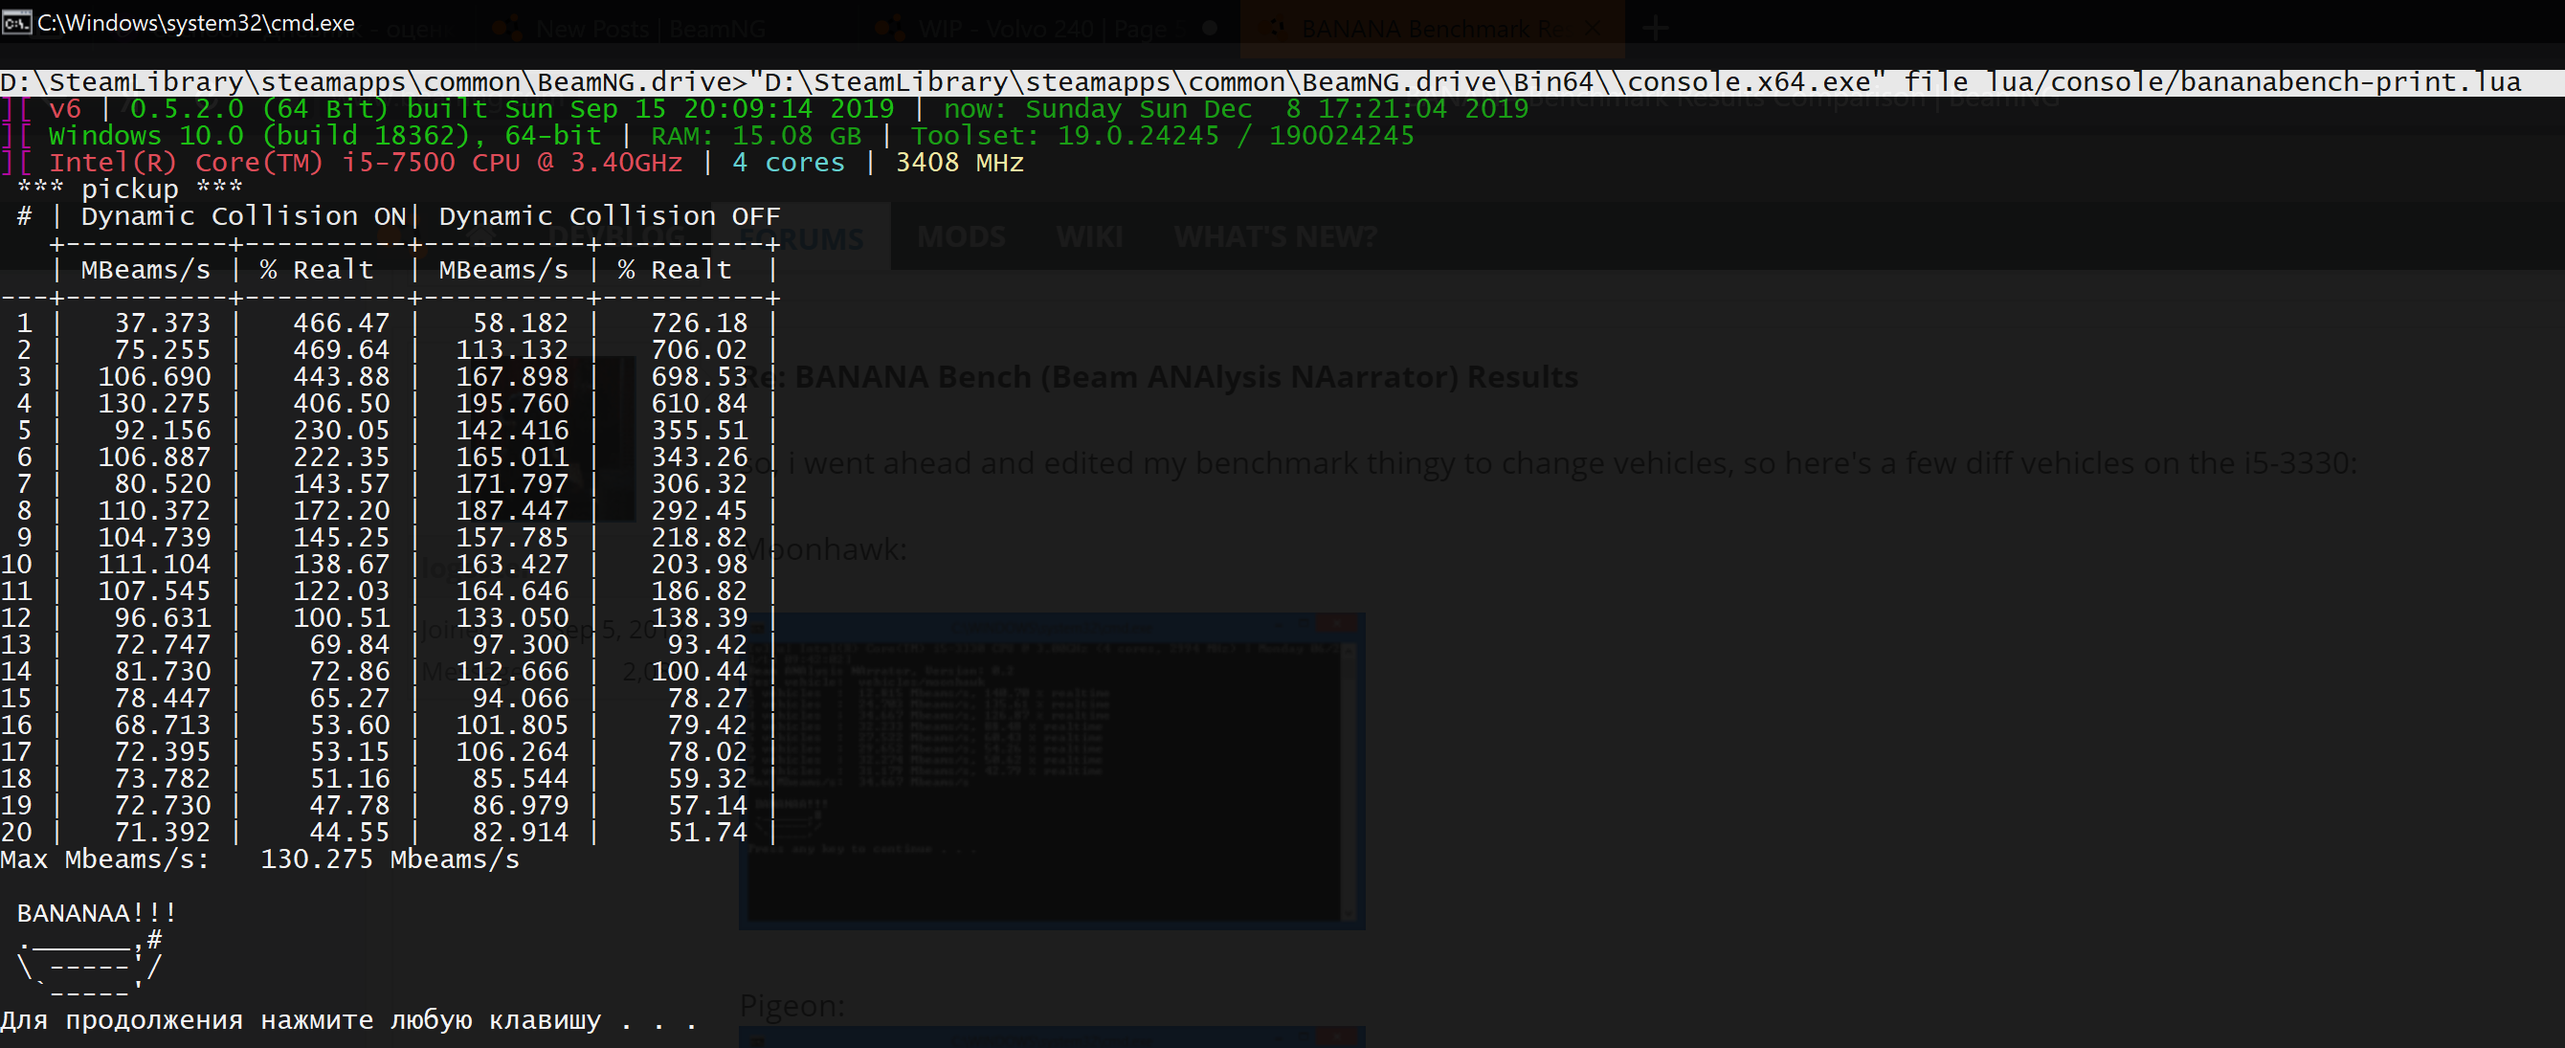This screenshot has height=1048, width=2565.
Task: Click the Russian 'Для продолжения нажмите любую клавишу' prompt
Action: tap(301, 1020)
